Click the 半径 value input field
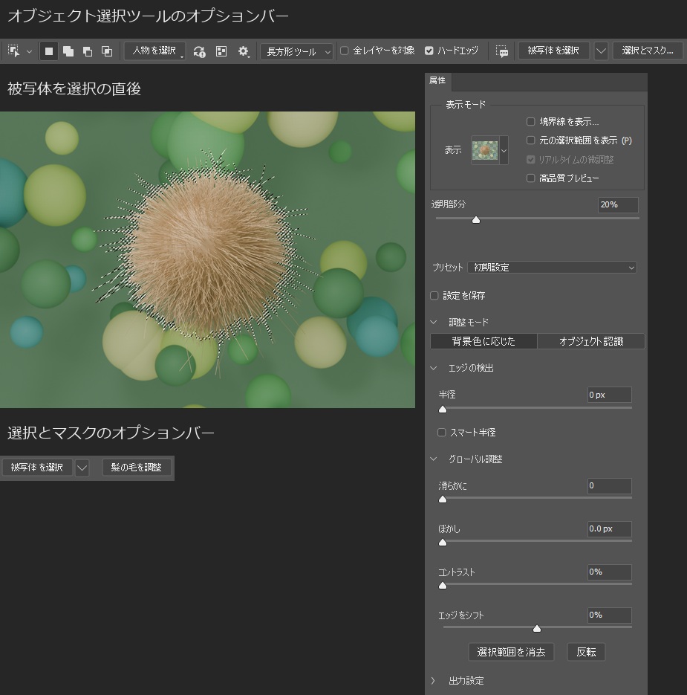 point(610,395)
